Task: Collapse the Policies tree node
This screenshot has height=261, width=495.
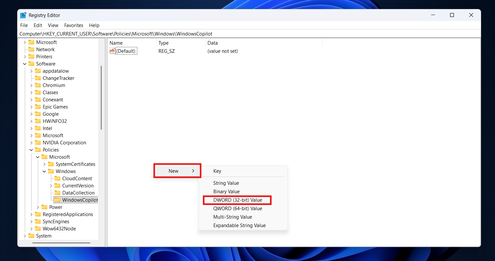Action: [31, 150]
